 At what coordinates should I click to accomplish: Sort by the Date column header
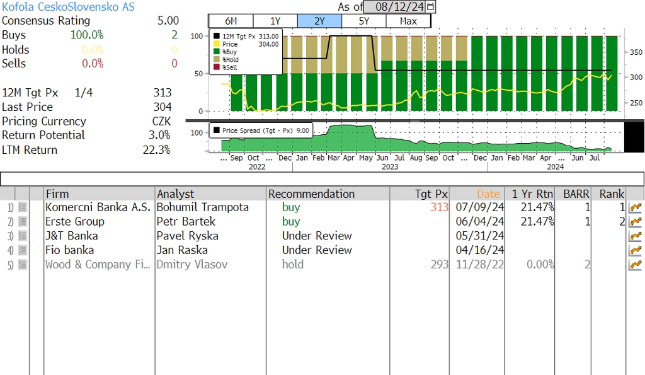[477, 193]
